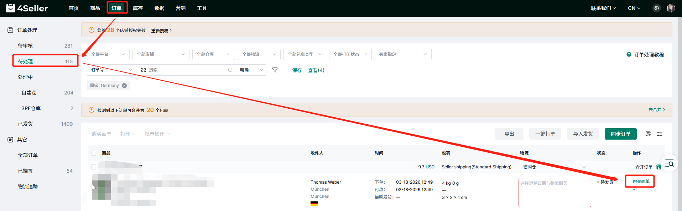Click the export list icon beside 同步订单
682x211 pixels.
coord(648,134)
